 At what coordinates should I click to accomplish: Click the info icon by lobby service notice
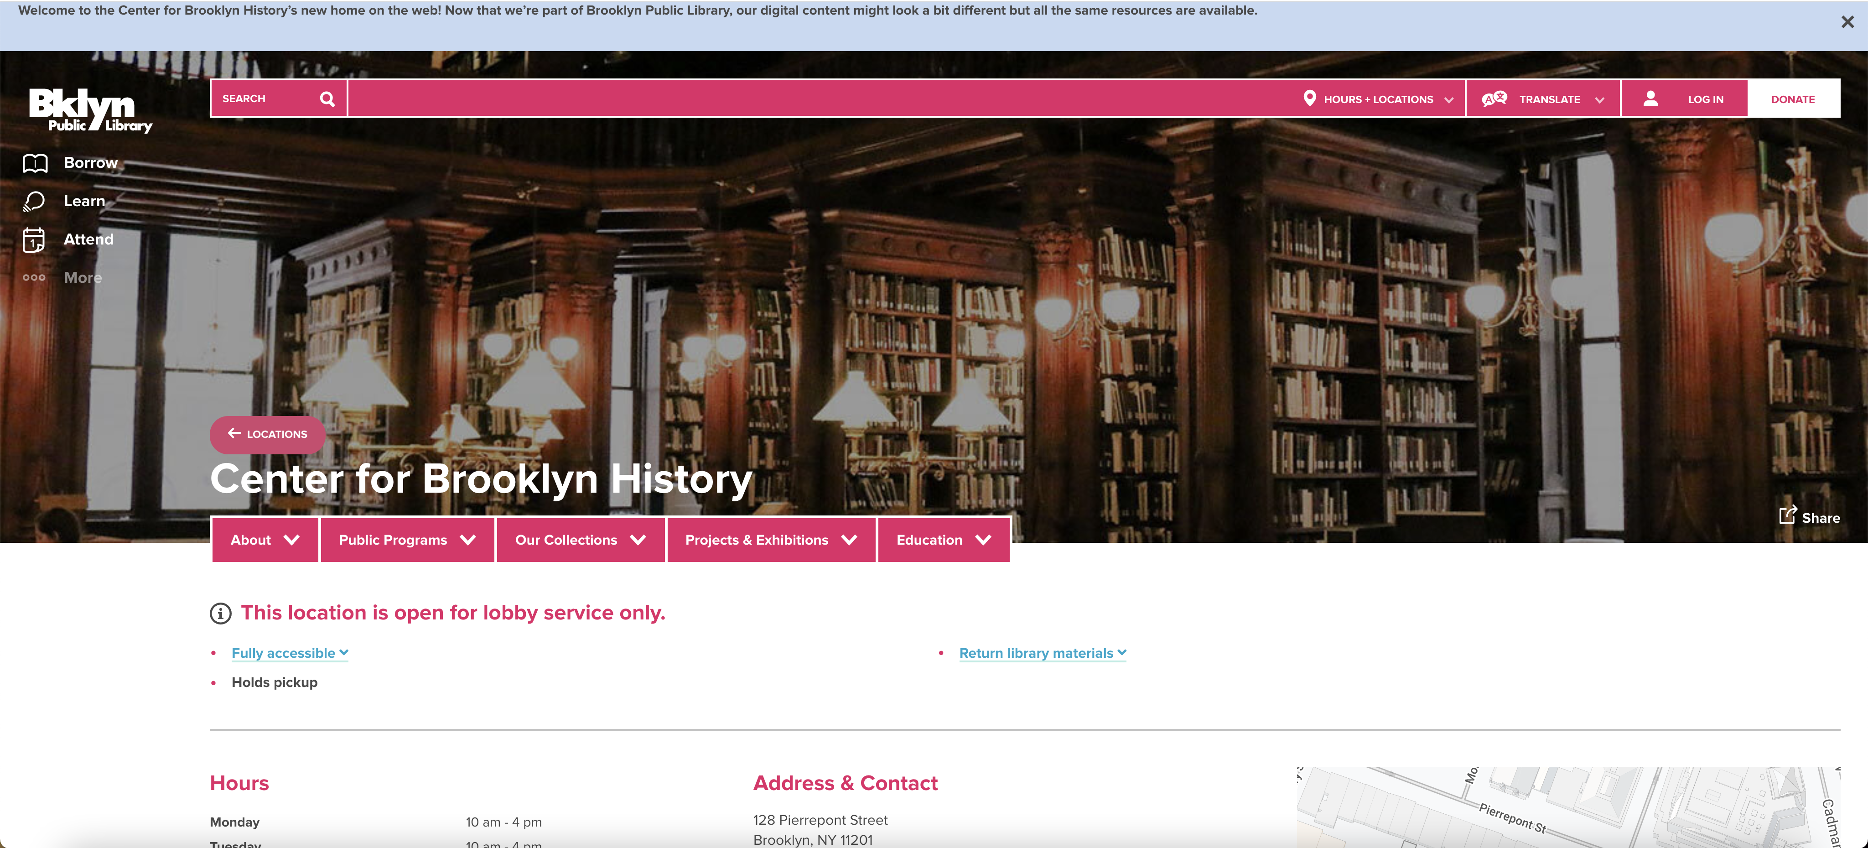(220, 614)
